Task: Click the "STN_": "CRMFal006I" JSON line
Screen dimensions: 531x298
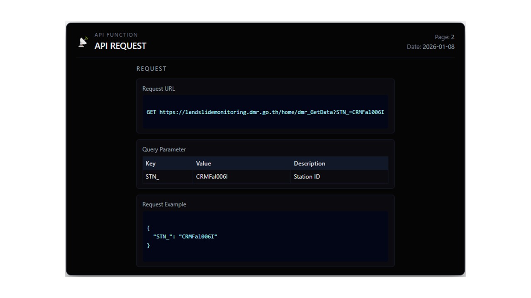Action: [x=185, y=236]
